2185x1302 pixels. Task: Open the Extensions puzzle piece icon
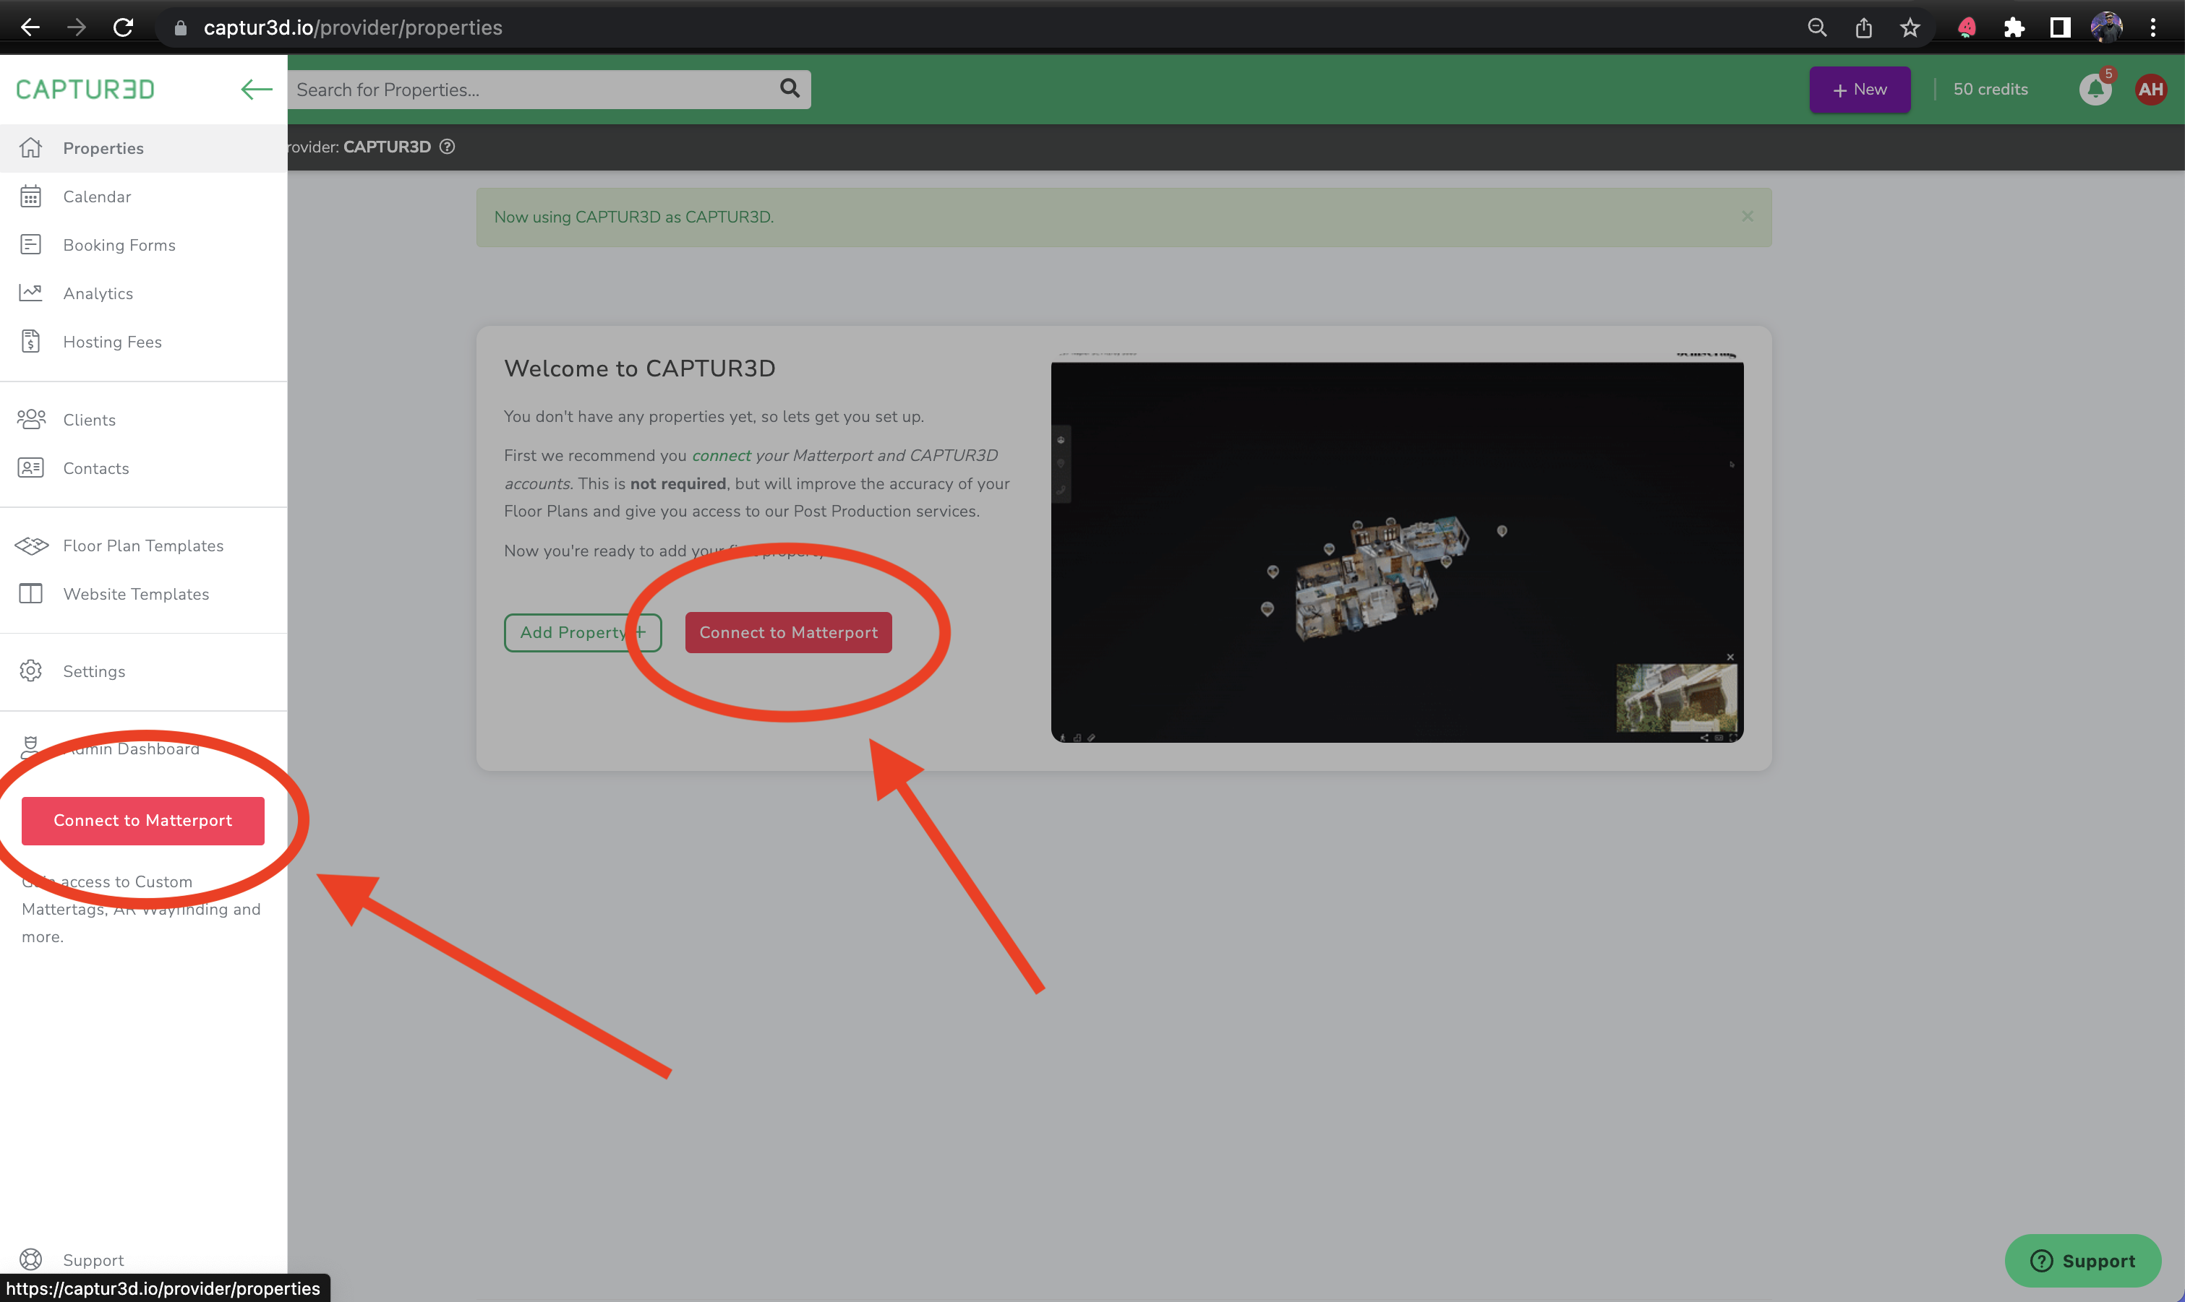pos(2013,27)
